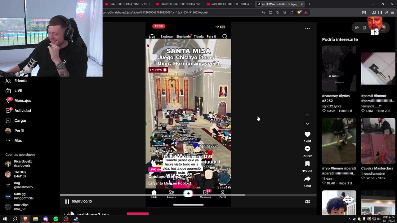The image size is (397, 223).
Task: Go to previous video up chevron
Action: (x=307, y=115)
